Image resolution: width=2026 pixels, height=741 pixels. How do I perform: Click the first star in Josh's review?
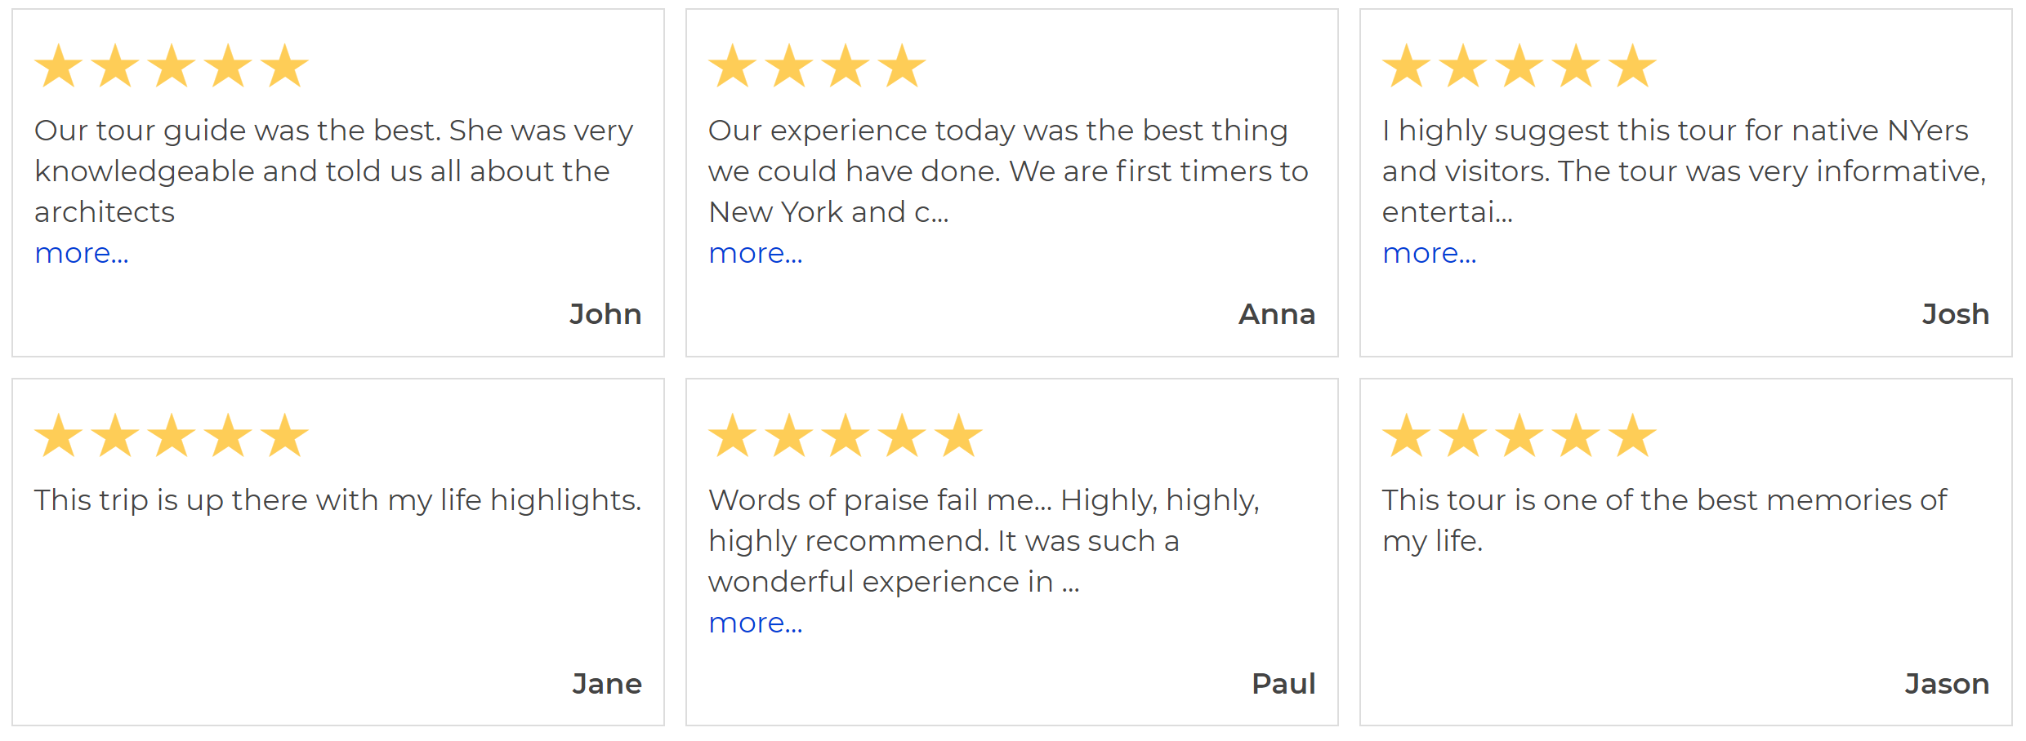[x=1406, y=66]
